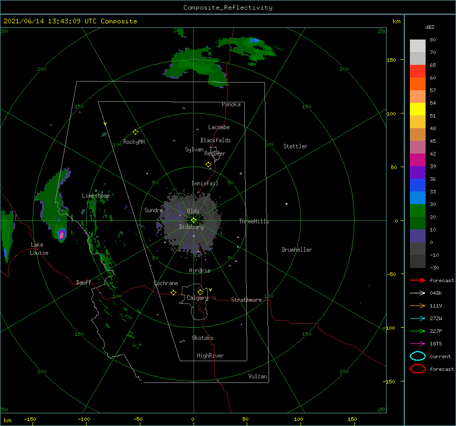The width and height of the screenshot is (456, 426).
Task: Click the white 04DK arrow legend icon
Action: 417,293
